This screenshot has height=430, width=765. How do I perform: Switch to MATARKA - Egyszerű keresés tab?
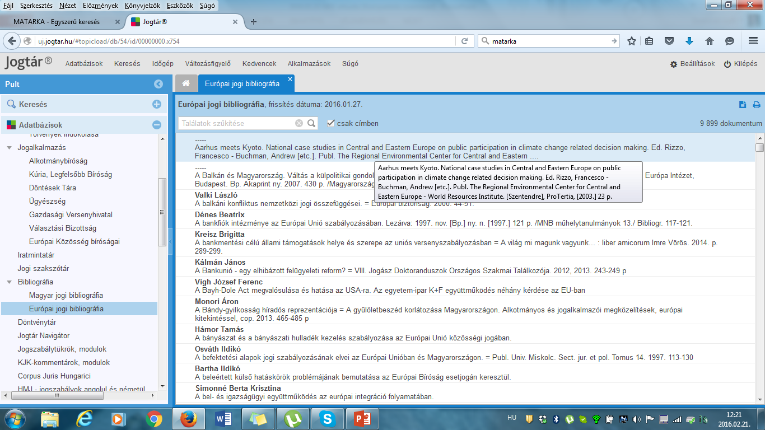(x=62, y=22)
